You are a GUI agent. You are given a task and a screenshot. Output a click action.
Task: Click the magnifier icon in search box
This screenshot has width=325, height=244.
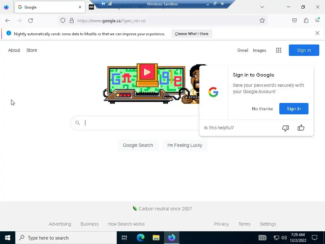tap(77, 123)
